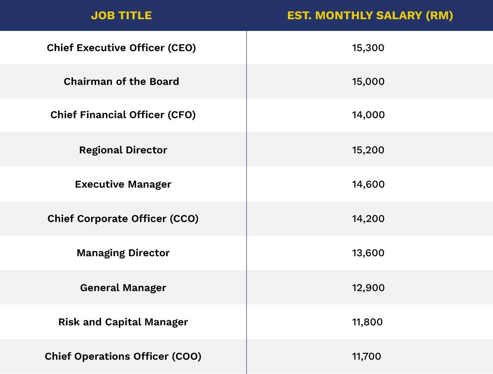Click the JOB TITLE column header

[x=121, y=16]
